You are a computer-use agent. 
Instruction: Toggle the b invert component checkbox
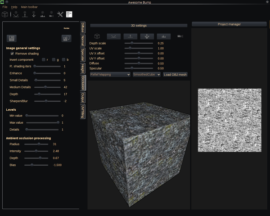(64, 59)
